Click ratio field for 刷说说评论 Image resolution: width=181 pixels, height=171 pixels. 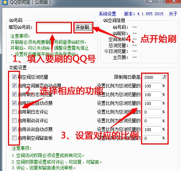pyautogui.click(x=153, y=121)
